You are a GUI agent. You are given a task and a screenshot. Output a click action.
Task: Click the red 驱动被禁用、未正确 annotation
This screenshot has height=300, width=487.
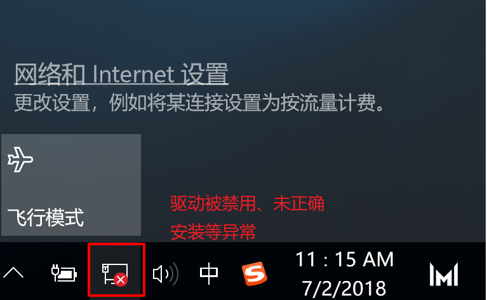[x=248, y=204]
